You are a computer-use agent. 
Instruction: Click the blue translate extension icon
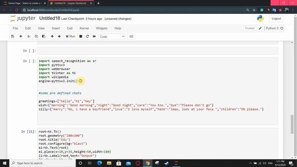click(x=274, y=10)
